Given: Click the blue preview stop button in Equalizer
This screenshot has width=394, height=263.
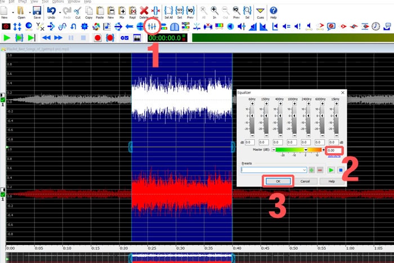Looking at the screenshot, I should point(341,170).
